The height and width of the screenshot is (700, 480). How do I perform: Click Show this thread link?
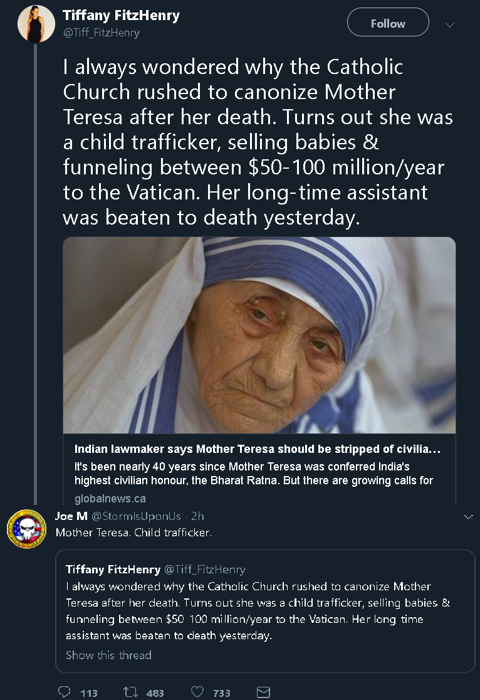[108, 655]
